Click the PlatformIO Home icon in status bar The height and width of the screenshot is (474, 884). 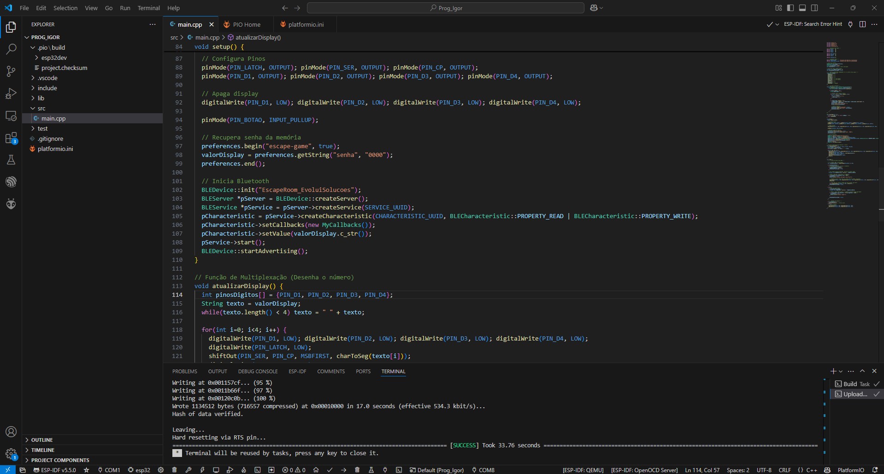point(316,470)
